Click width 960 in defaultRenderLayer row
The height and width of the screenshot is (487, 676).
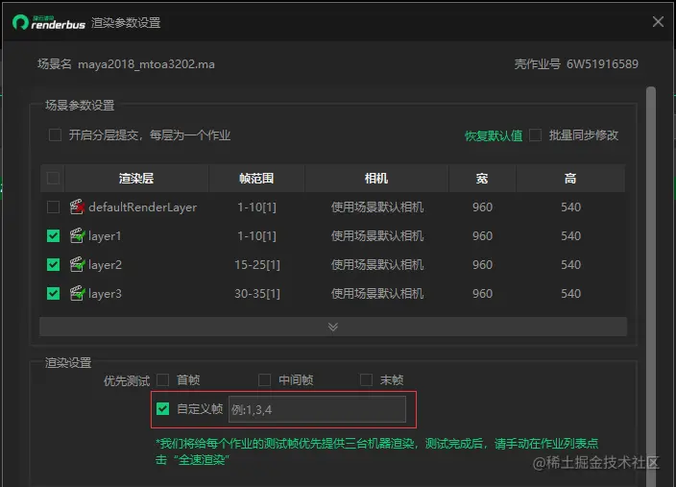click(482, 207)
